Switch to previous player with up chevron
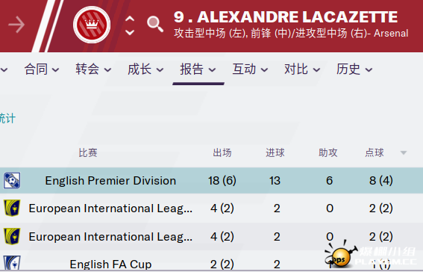The height and width of the screenshot is (272, 423). point(130,19)
